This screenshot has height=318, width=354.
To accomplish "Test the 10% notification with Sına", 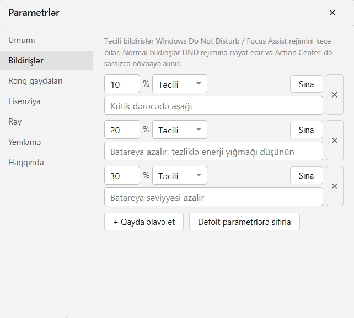I will (307, 84).
